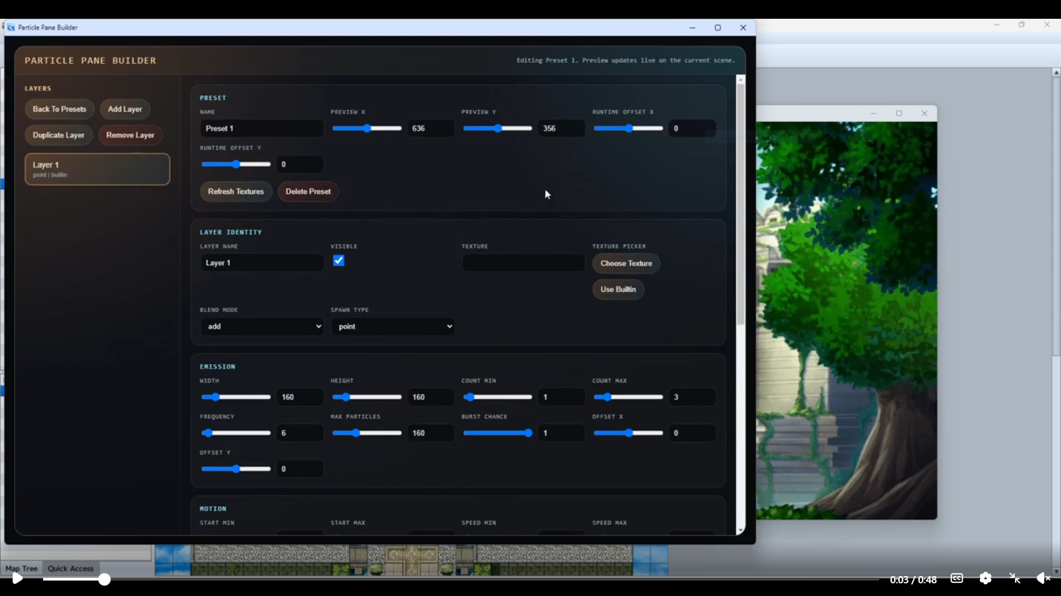Viewport: 1061px width, 596px height.
Task: Play the video with the play button
Action: click(x=17, y=578)
